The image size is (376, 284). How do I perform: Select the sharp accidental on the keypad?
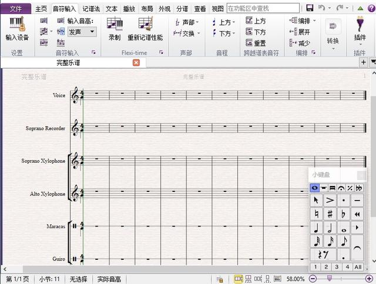pyautogui.click(x=330, y=214)
